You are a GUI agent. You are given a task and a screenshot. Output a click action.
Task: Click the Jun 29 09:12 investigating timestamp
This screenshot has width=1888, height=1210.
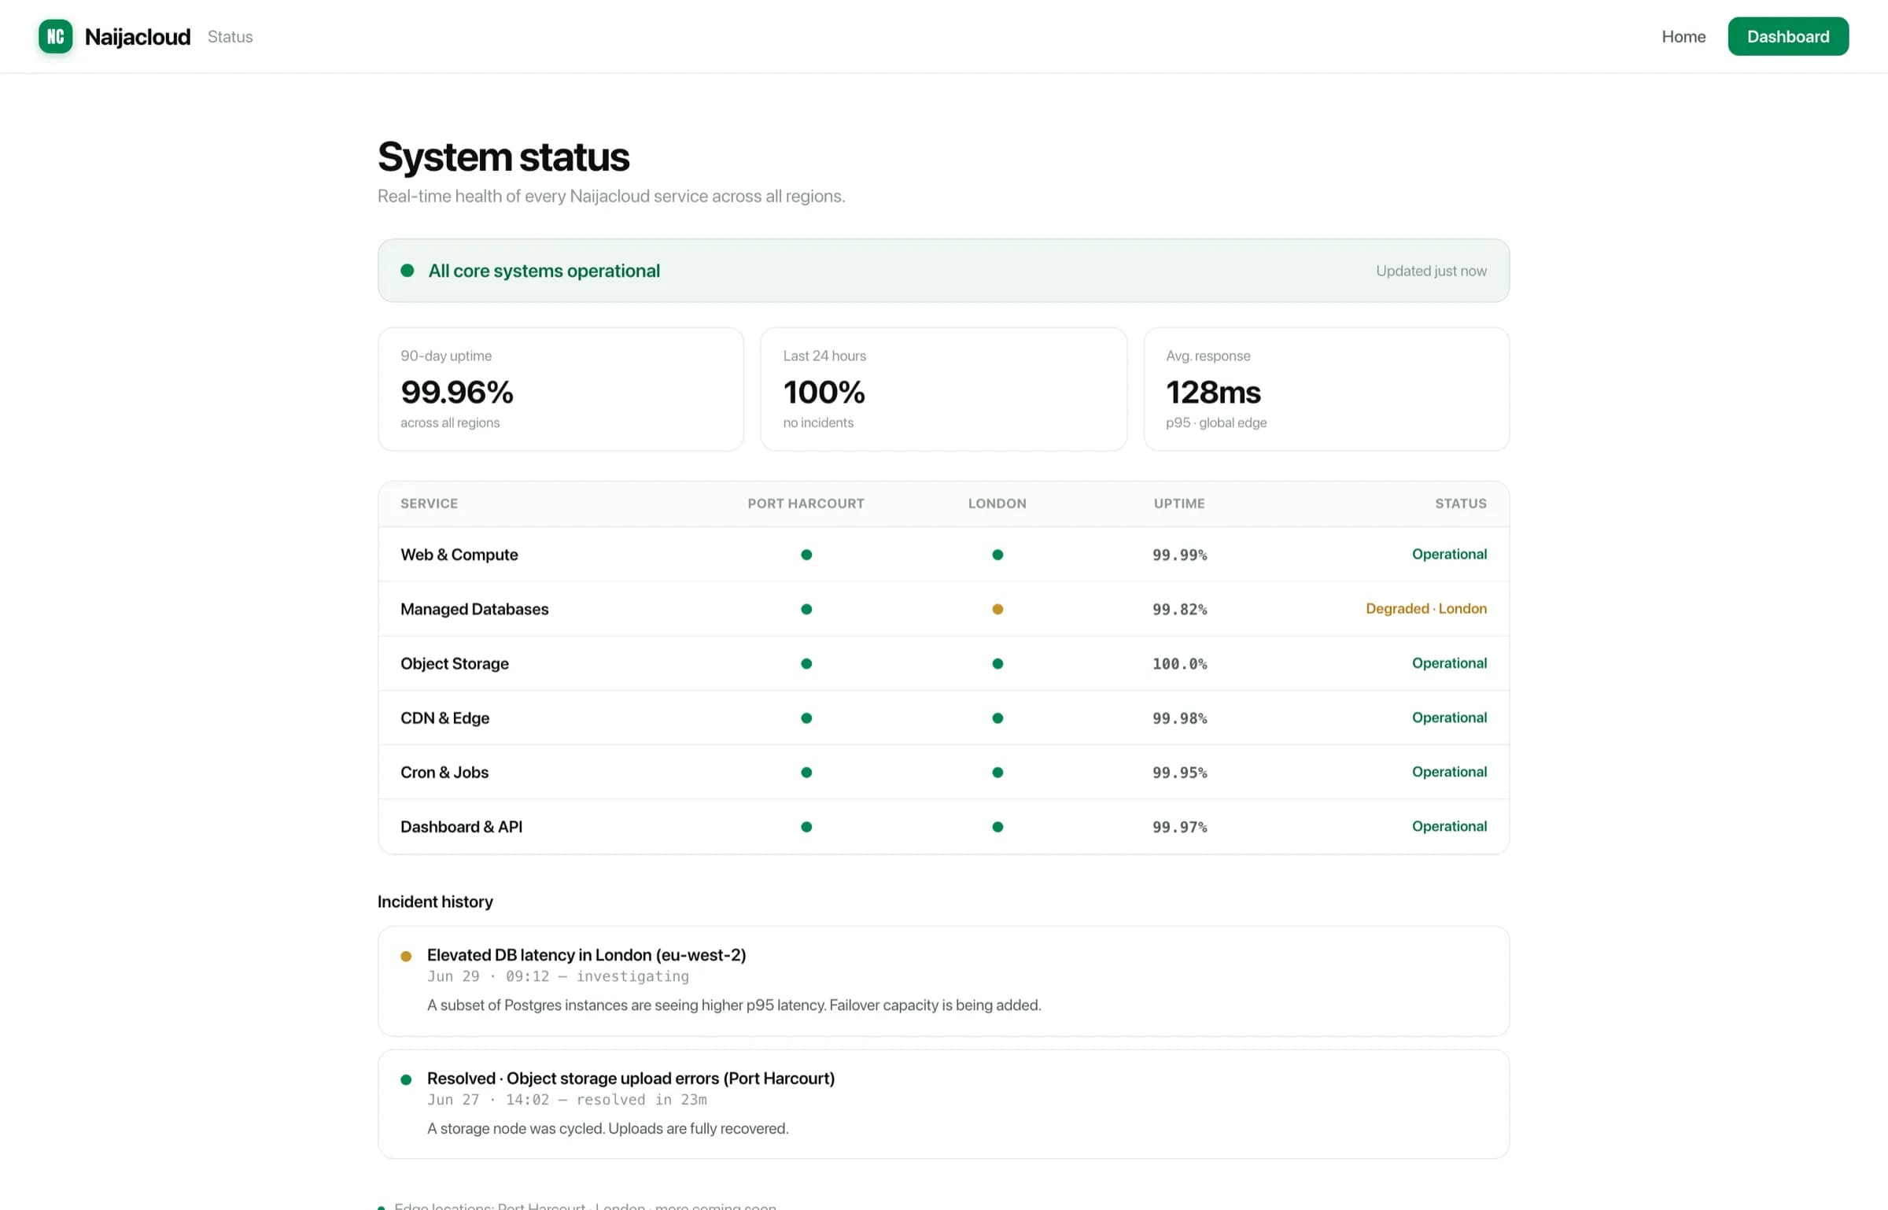point(558,976)
